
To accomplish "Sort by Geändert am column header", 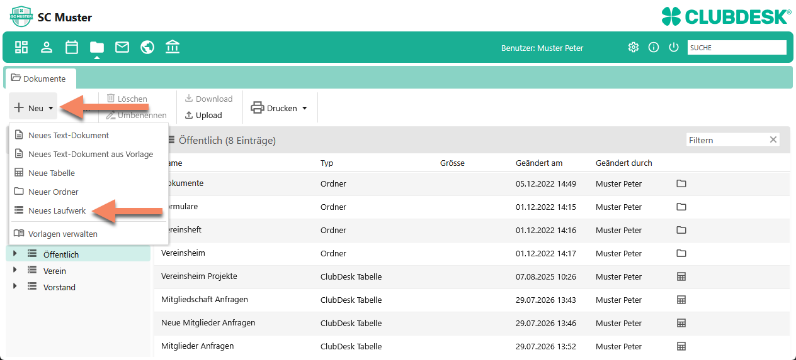I will pyautogui.click(x=539, y=163).
